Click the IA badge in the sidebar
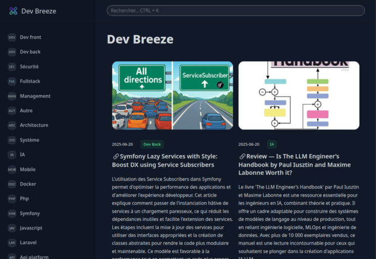This screenshot has height=259, width=376. (x=12, y=155)
